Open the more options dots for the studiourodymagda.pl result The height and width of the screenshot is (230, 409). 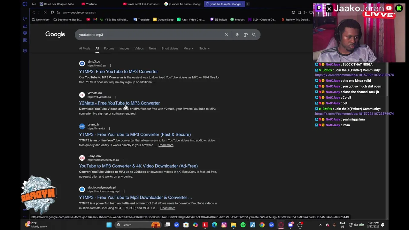tap(124, 191)
